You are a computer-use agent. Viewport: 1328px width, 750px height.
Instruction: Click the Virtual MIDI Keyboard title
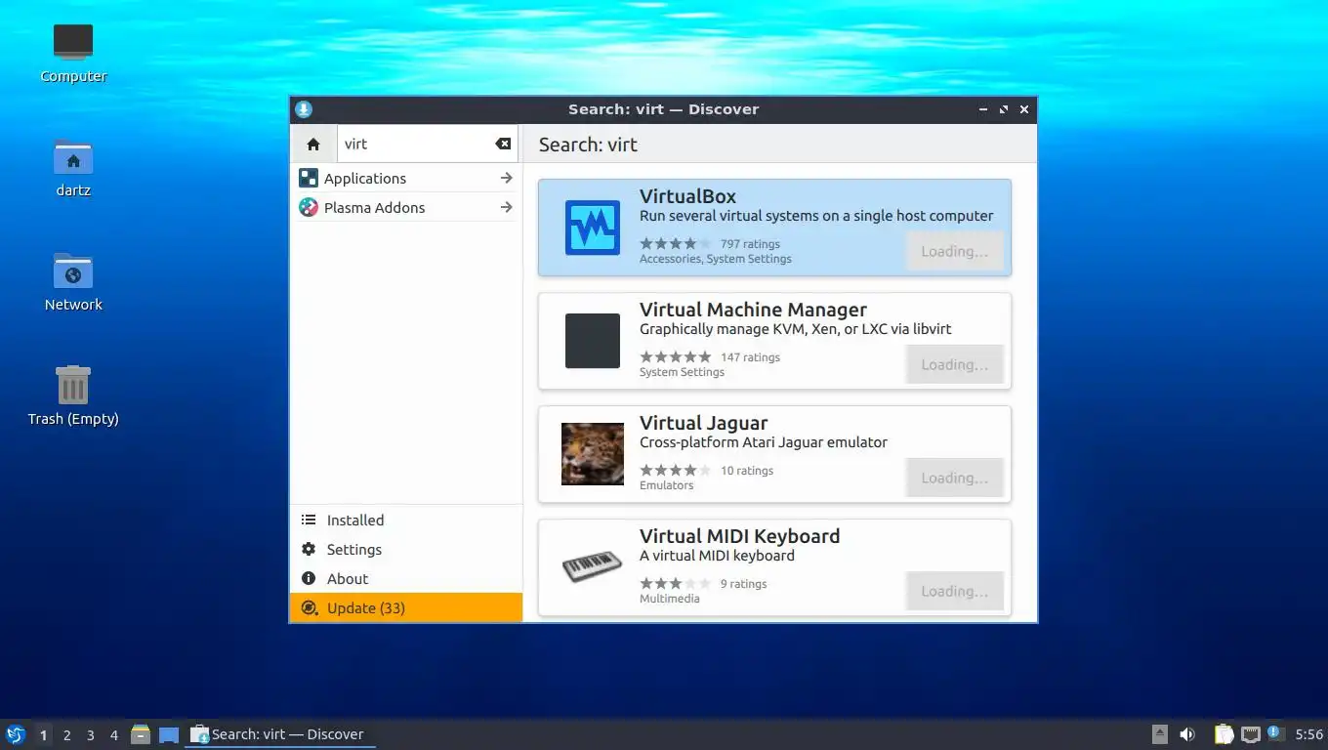[x=739, y=536]
